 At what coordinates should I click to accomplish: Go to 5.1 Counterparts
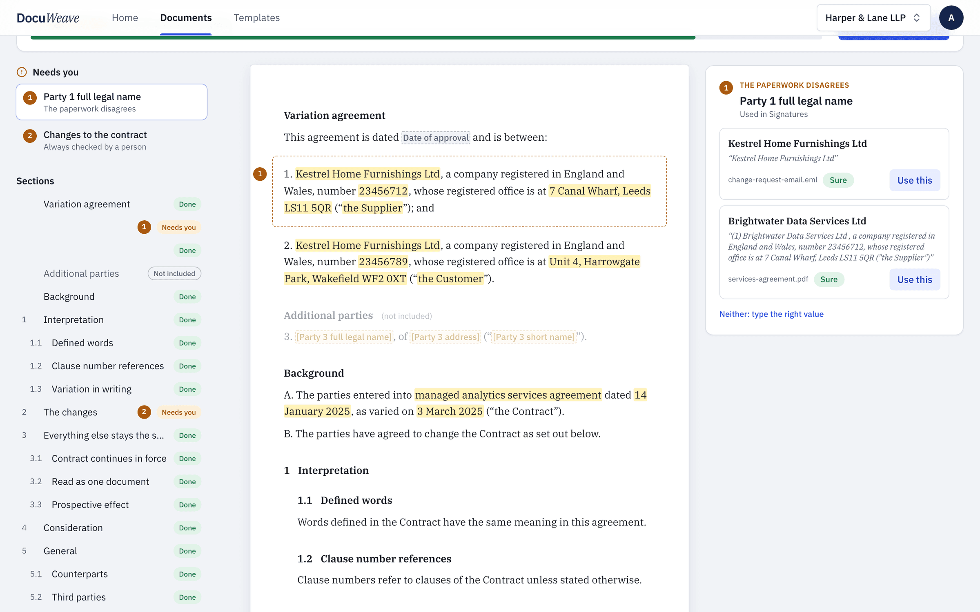coord(111,574)
